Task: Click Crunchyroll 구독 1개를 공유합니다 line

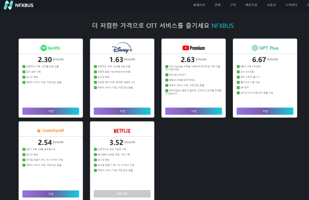Action: 41,149
